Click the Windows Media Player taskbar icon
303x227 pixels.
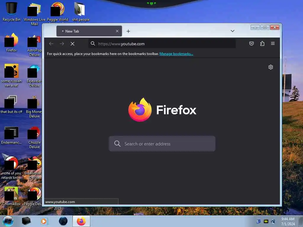tap(44, 221)
